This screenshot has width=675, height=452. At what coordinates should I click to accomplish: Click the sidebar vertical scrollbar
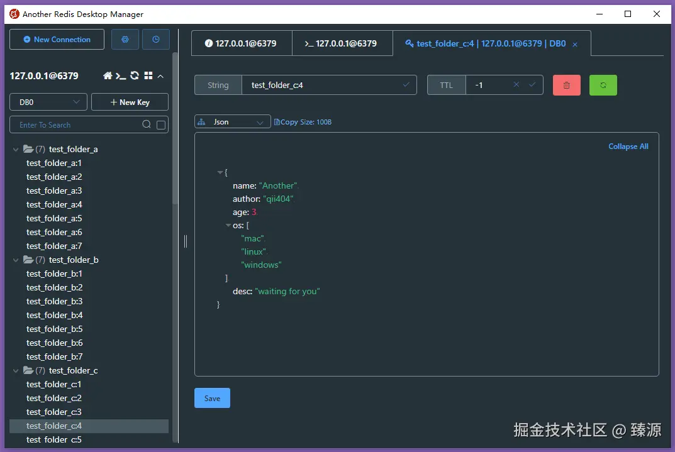[x=175, y=129]
